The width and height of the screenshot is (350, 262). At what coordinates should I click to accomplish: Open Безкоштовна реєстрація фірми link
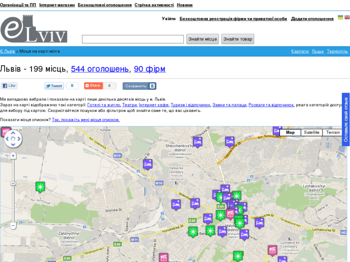click(233, 19)
